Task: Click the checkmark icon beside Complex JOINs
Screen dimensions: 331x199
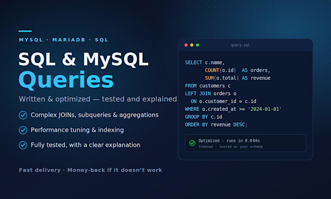Action: (x=23, y=115)
